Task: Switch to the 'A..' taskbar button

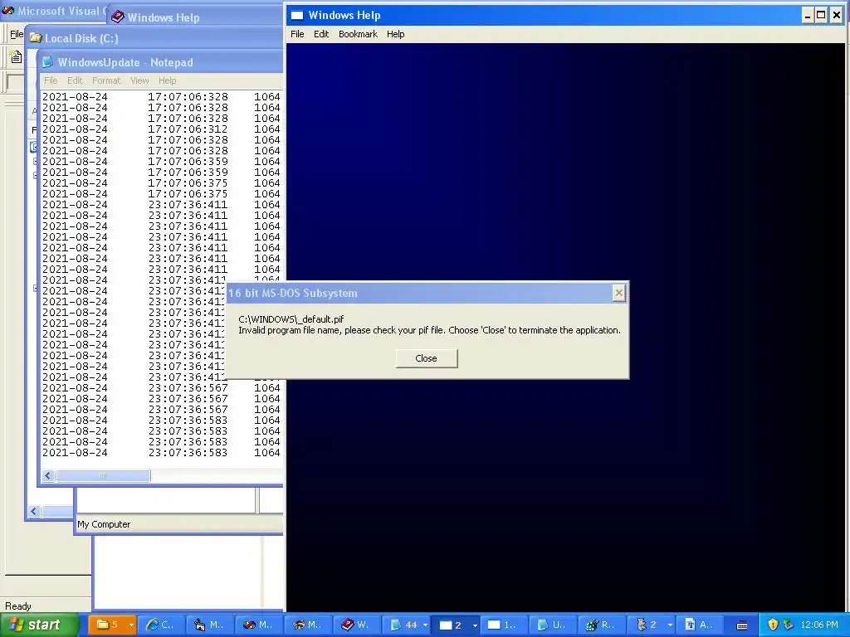Action: coord(699,625)
